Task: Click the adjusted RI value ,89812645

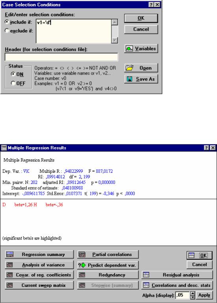Action: point(76,182)
